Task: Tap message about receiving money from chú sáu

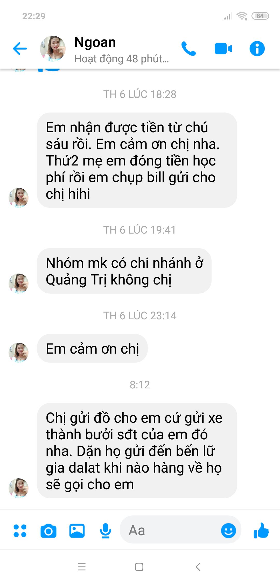Action: click(x=137, y=160)
